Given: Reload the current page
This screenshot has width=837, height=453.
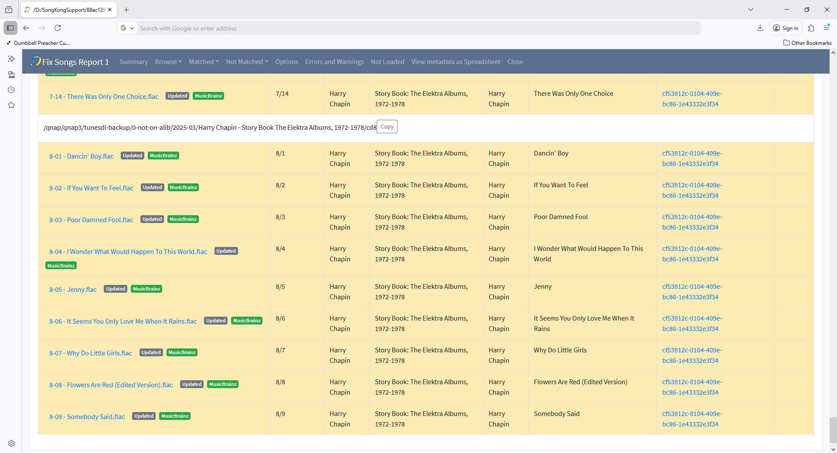Looking at the screenshot, I should click(x=58, y=28).
